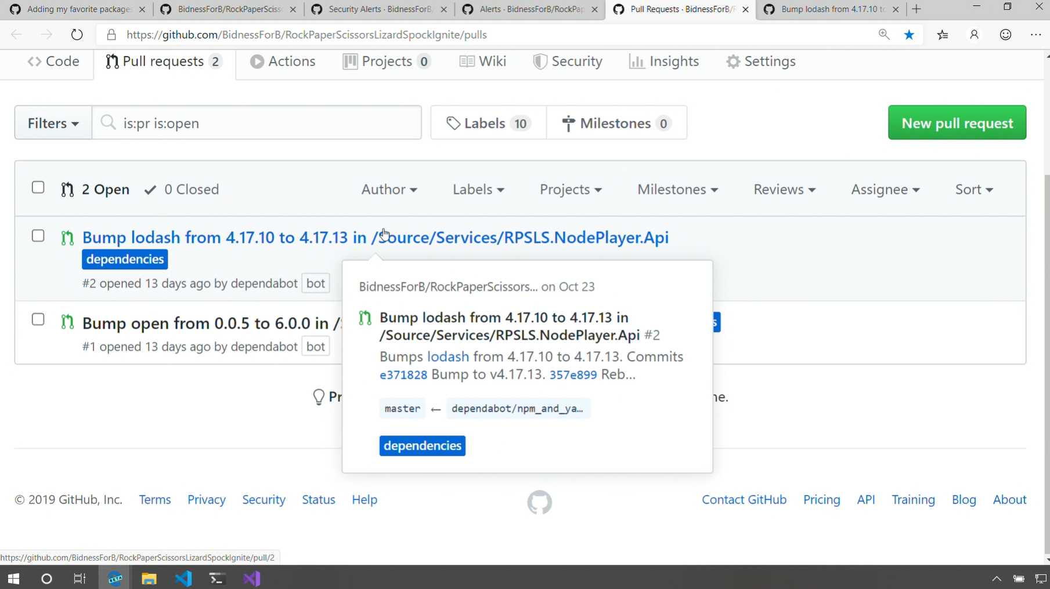Viewport: 1050px width, 589px height.
Task: Open the repository Projects tab
Action: click(x=387, y=61)
